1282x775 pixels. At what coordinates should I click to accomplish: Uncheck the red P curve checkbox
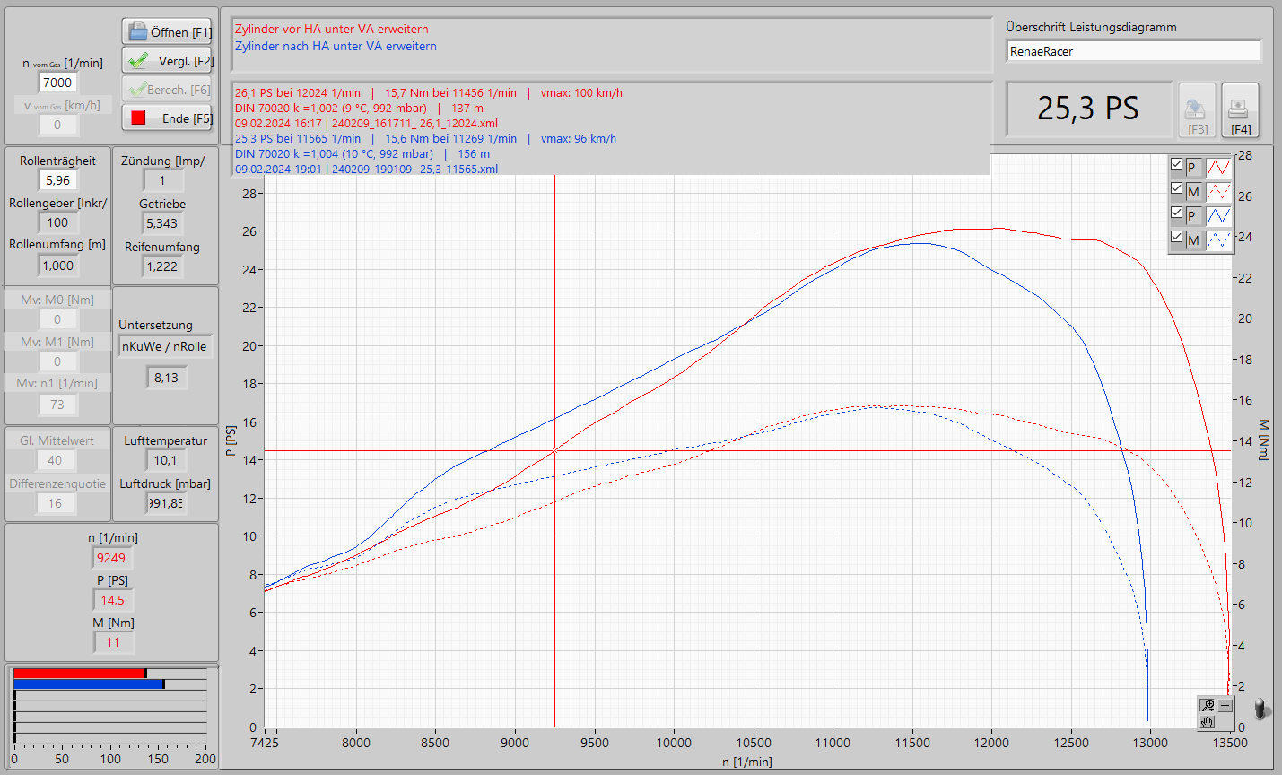click(x=1176, y=165)
